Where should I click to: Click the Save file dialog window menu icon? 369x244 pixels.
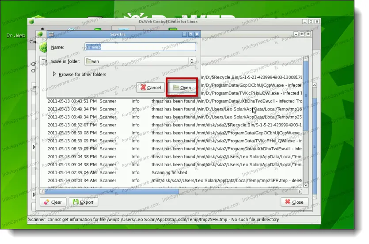click(x=51, y=34)
